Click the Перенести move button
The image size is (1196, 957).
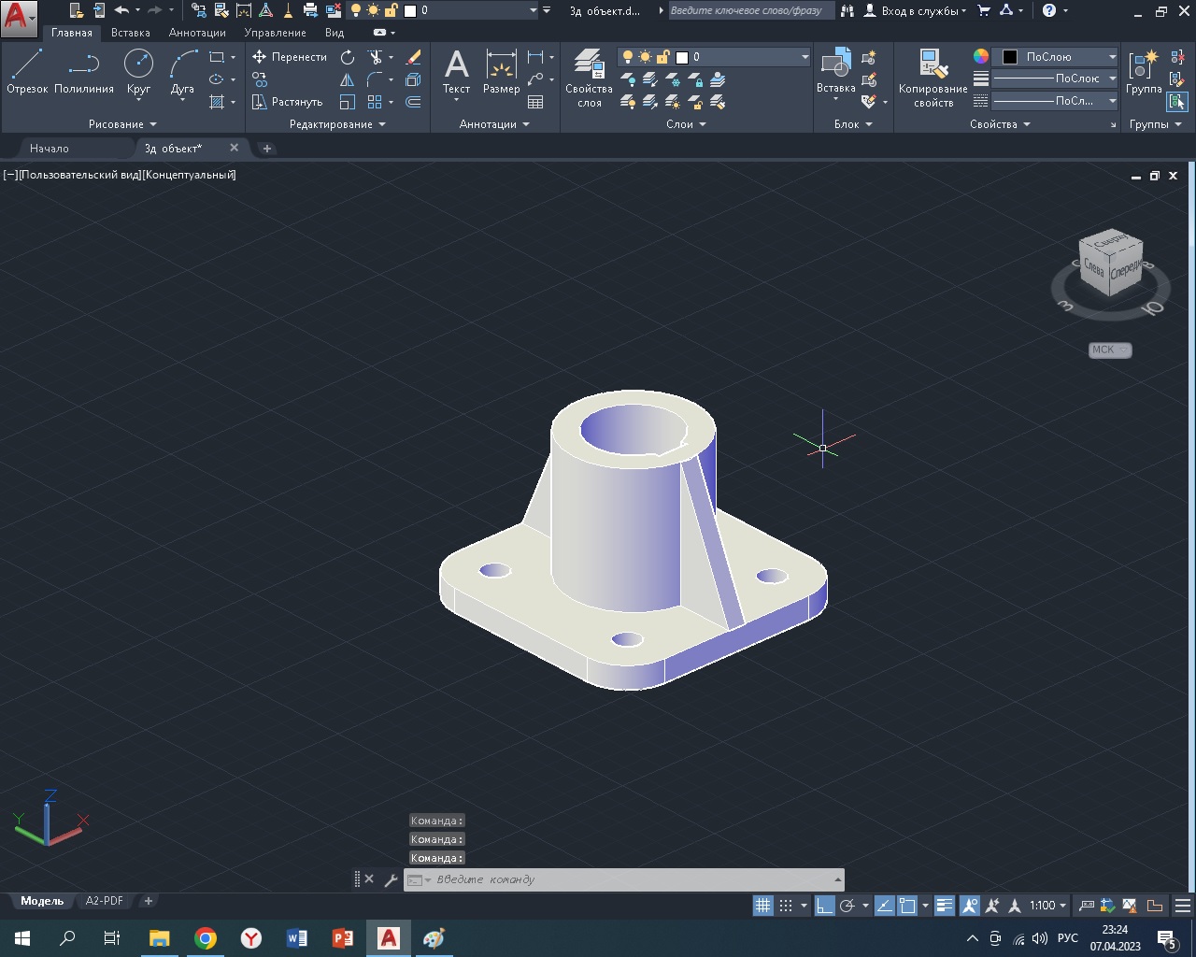pos(290,57)
